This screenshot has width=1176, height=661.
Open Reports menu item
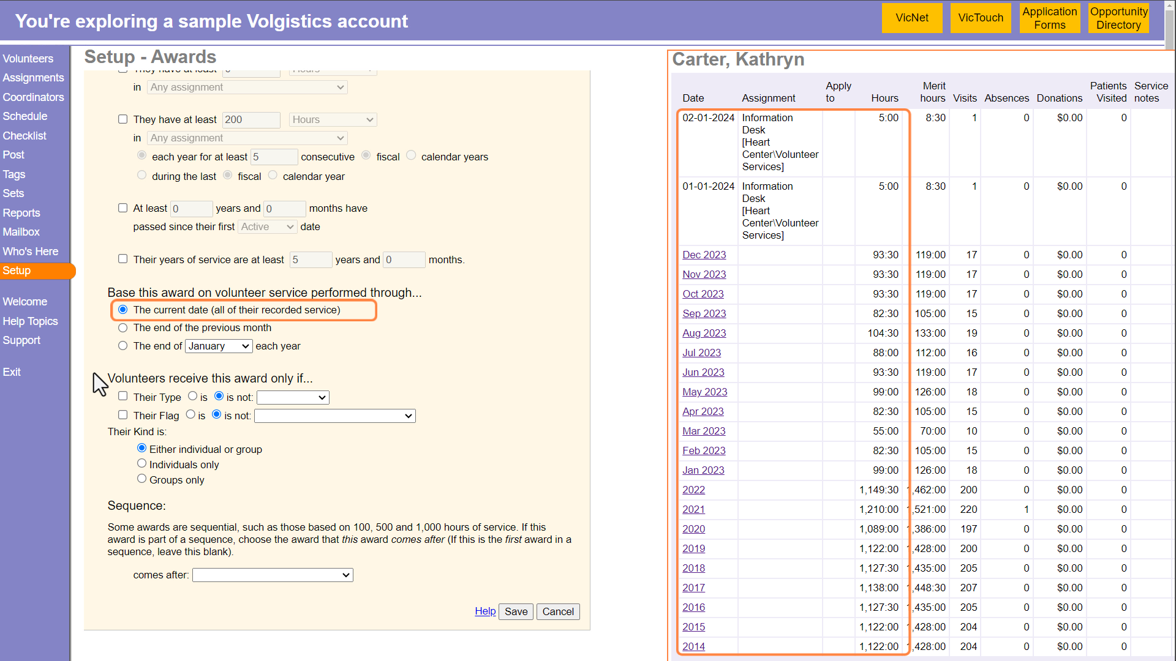pos(21,213)
